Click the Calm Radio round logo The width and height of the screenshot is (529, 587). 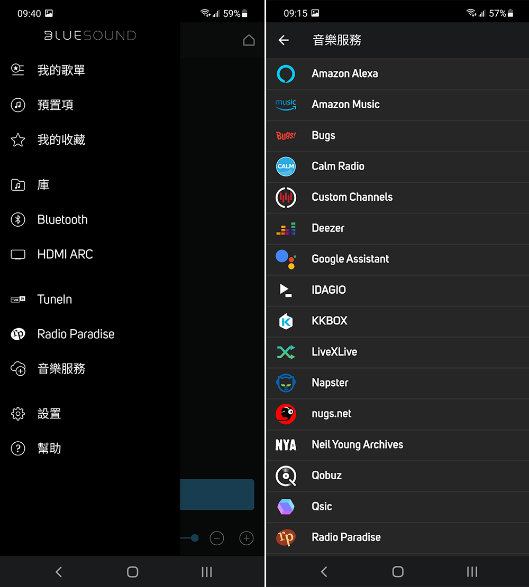coord(286,166)
